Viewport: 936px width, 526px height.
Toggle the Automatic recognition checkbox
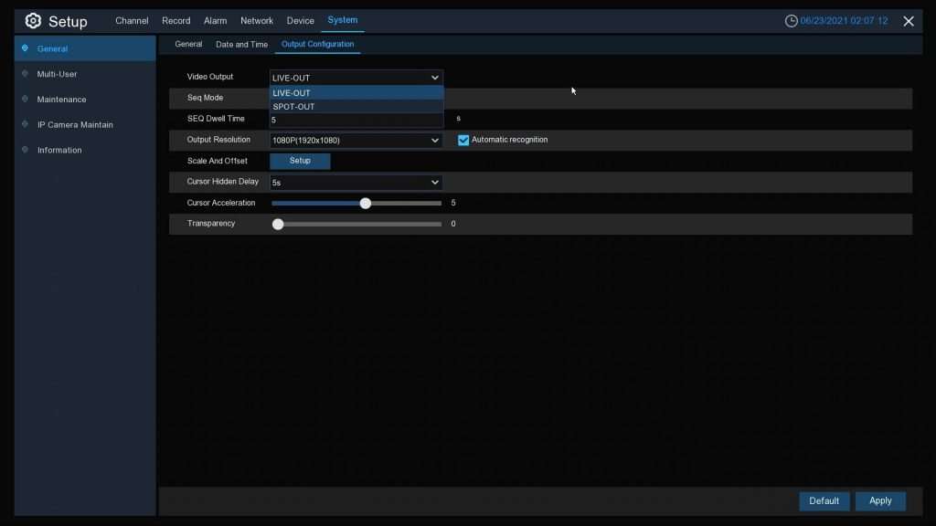point(463,141)
